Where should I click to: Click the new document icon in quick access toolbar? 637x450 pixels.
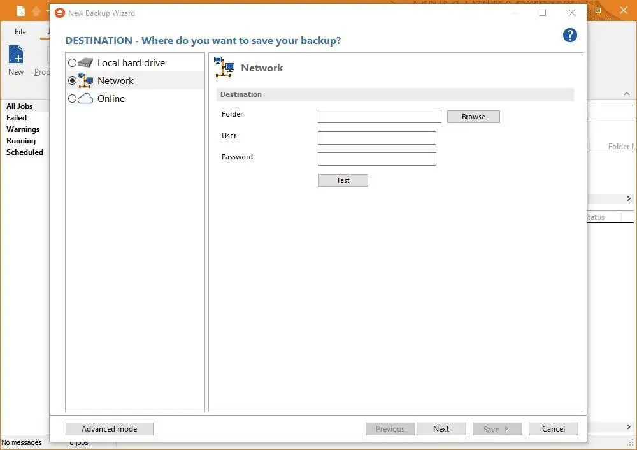pyautogui.click(x=21, y=11)
